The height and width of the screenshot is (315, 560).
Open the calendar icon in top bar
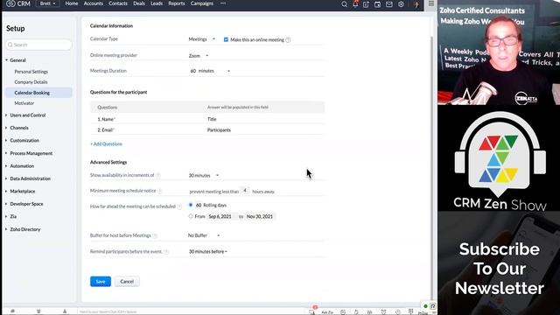(377, 4)
